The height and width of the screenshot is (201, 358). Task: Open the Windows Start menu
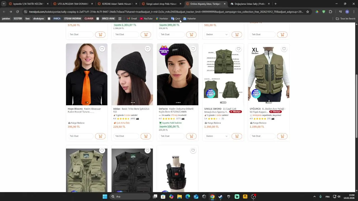(105, 197)
